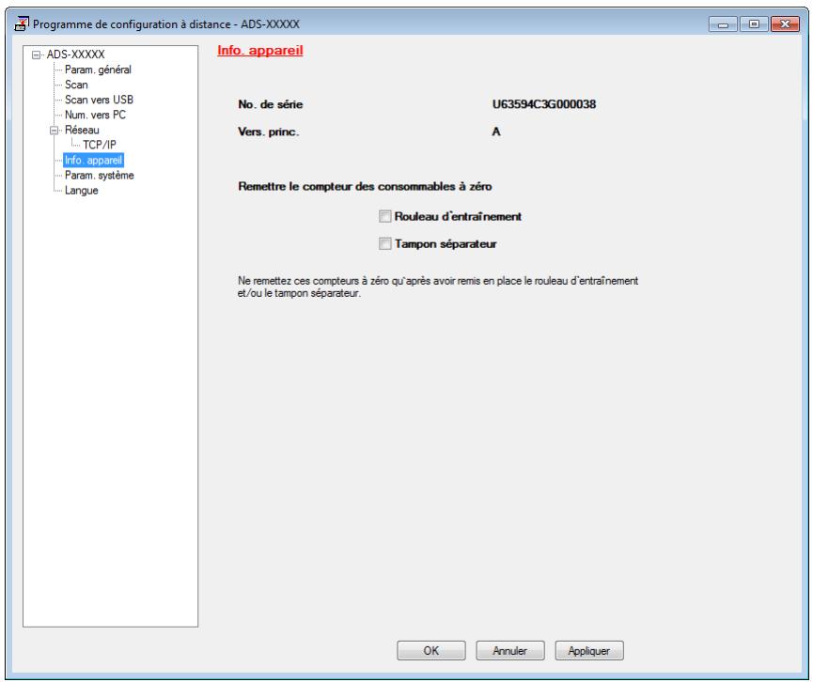
Task: Open TCP/IP network settings
Action: 100,145
